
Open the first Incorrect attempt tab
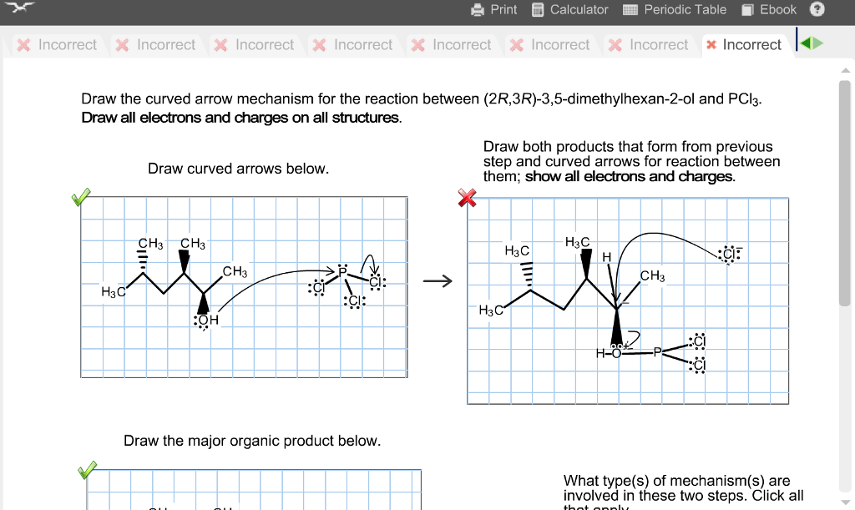[57, 45]
